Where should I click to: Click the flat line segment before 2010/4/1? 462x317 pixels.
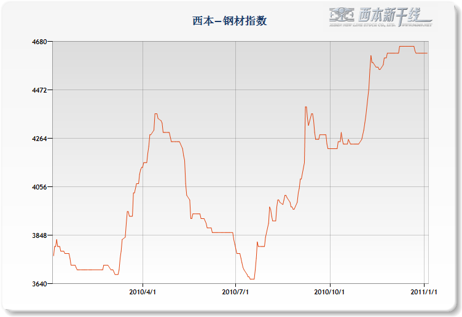coord(89,270)
